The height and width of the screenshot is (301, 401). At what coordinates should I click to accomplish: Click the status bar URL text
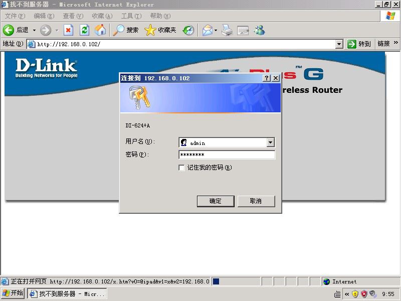point(129,281)
